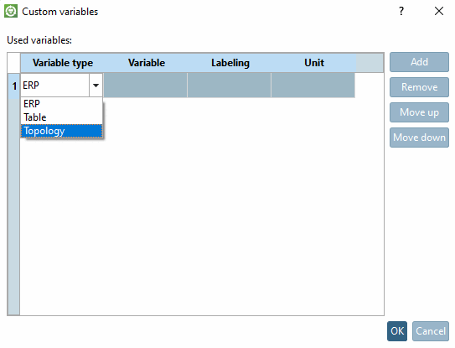Click the green application icon in title bar

coord(11,12)
